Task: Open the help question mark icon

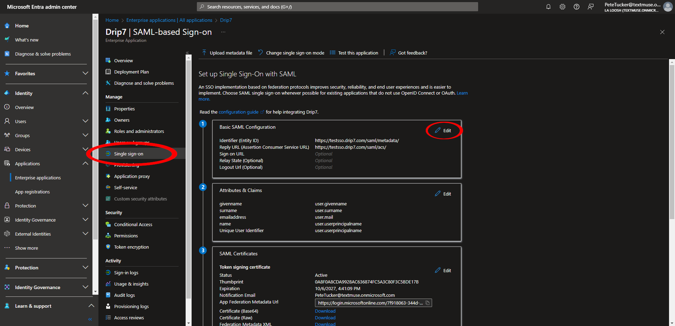Action: [577, 7]
